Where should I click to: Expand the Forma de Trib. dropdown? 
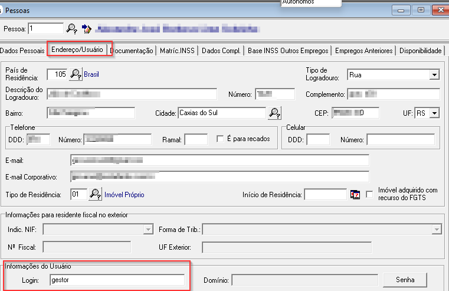[435, 229]
